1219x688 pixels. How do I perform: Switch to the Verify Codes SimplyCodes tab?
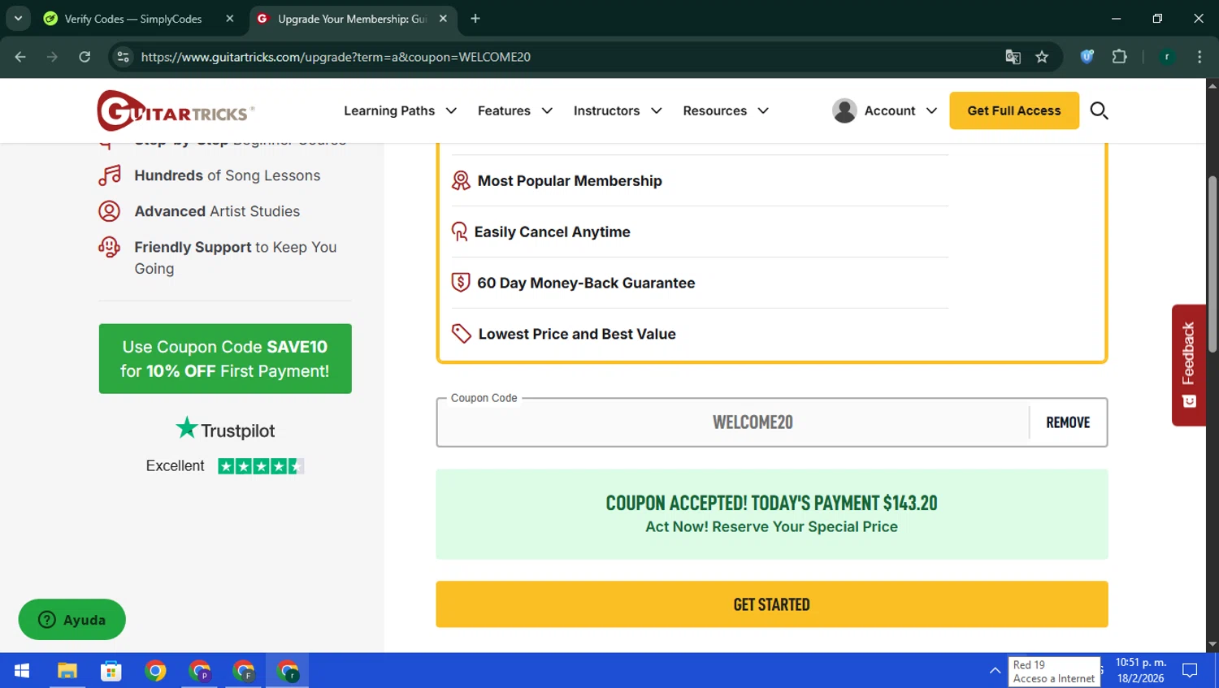point(133,19)
